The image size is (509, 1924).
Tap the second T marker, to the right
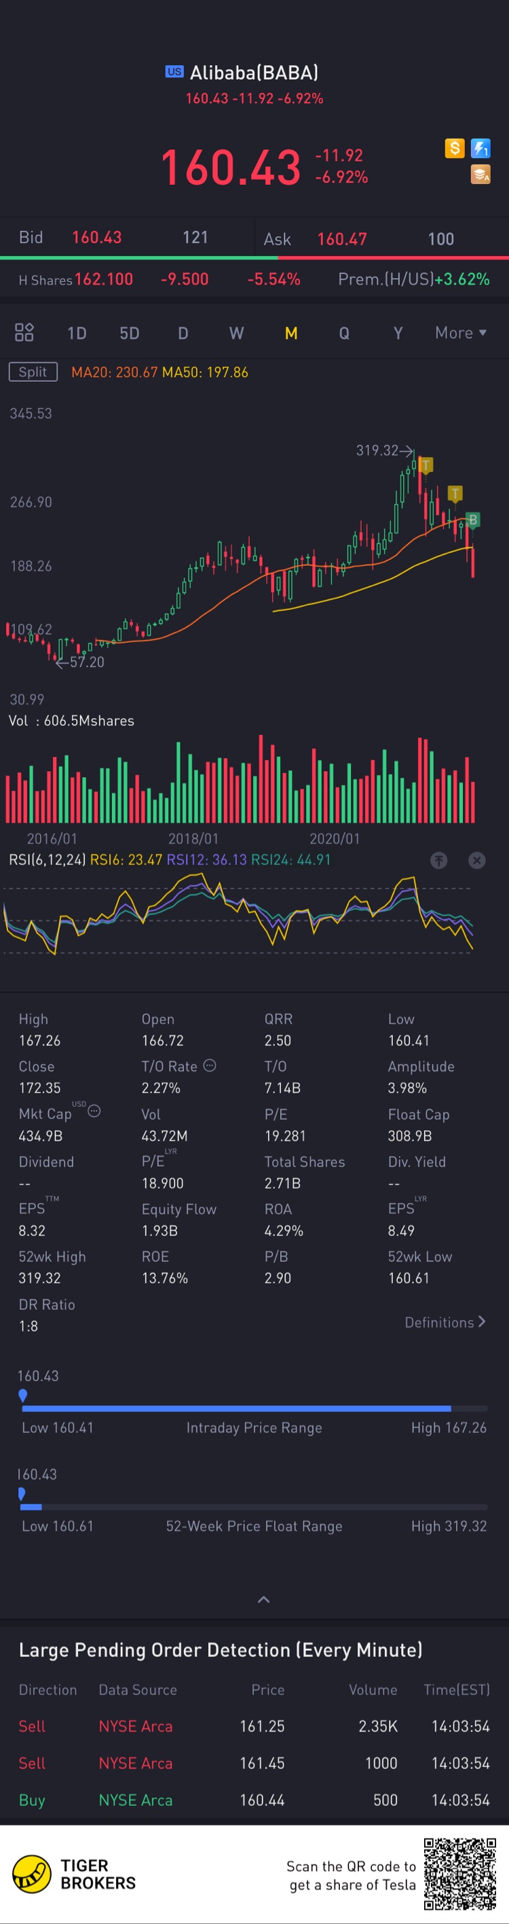tap(455, 494)
